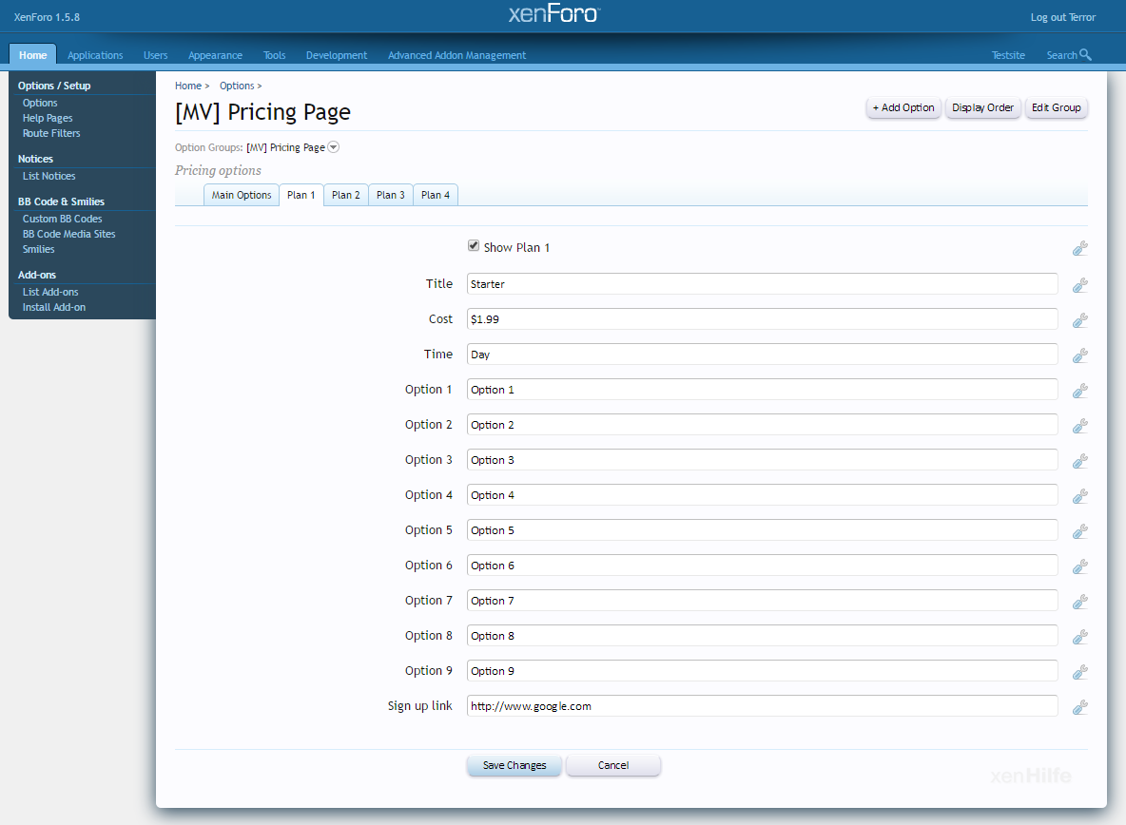
Task: Click the Option 9 text field
Action: pyautogui.click(x=762, y=671)
